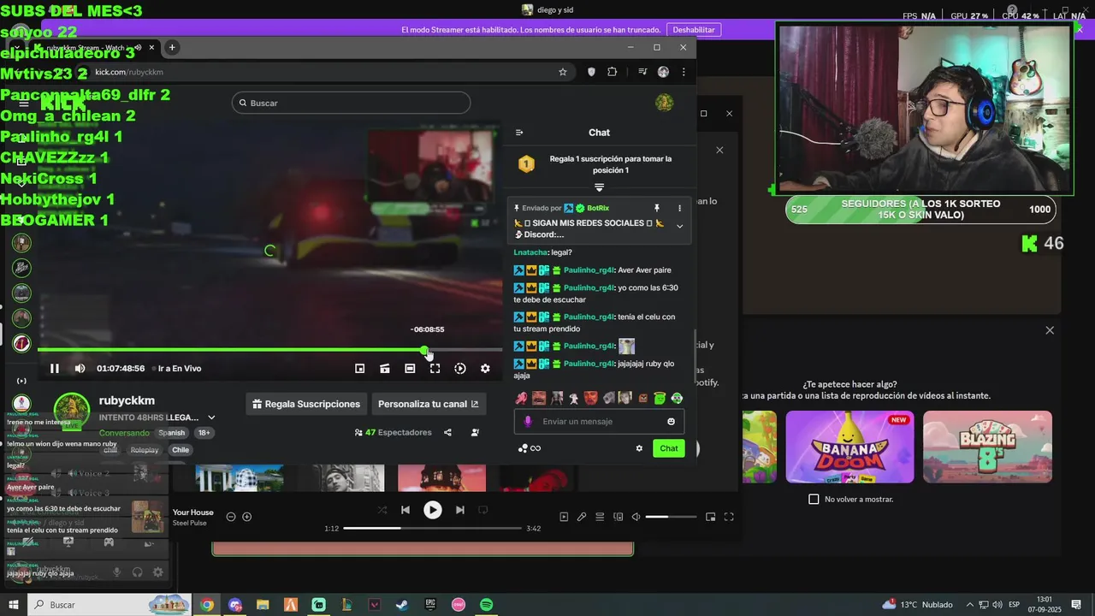Click the 'Chile' tag
1095x616 pixels.
tap(181, 450)
